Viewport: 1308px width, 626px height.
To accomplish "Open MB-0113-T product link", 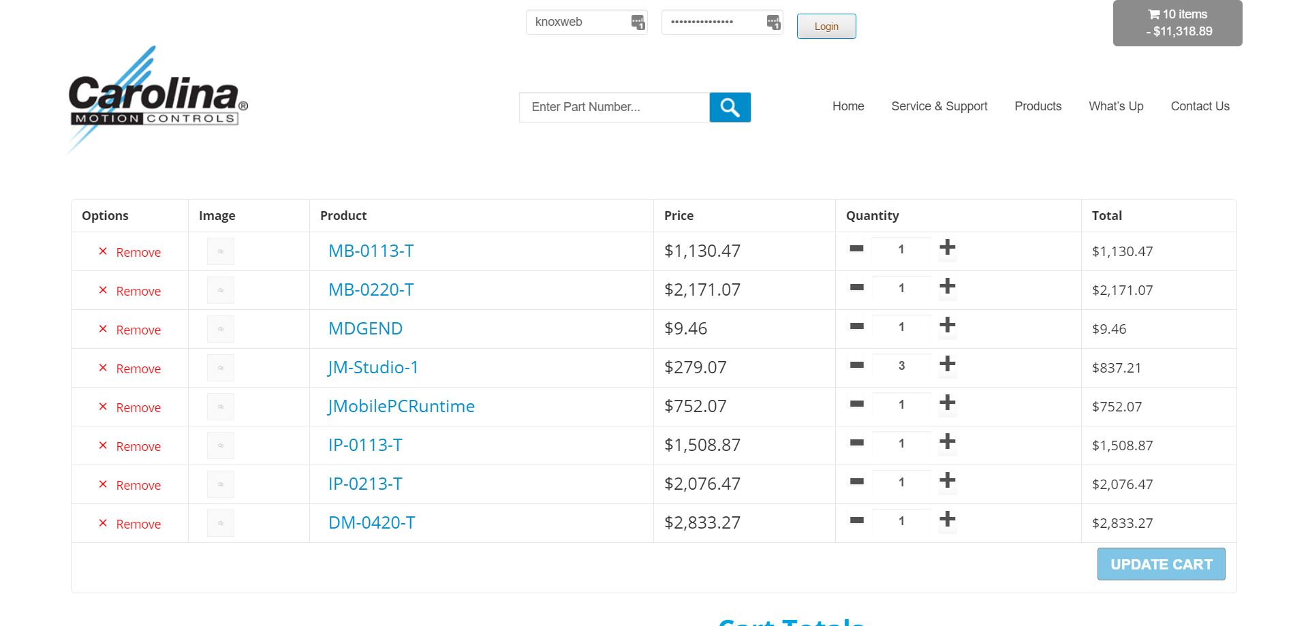I will click(x=371, y=251).
